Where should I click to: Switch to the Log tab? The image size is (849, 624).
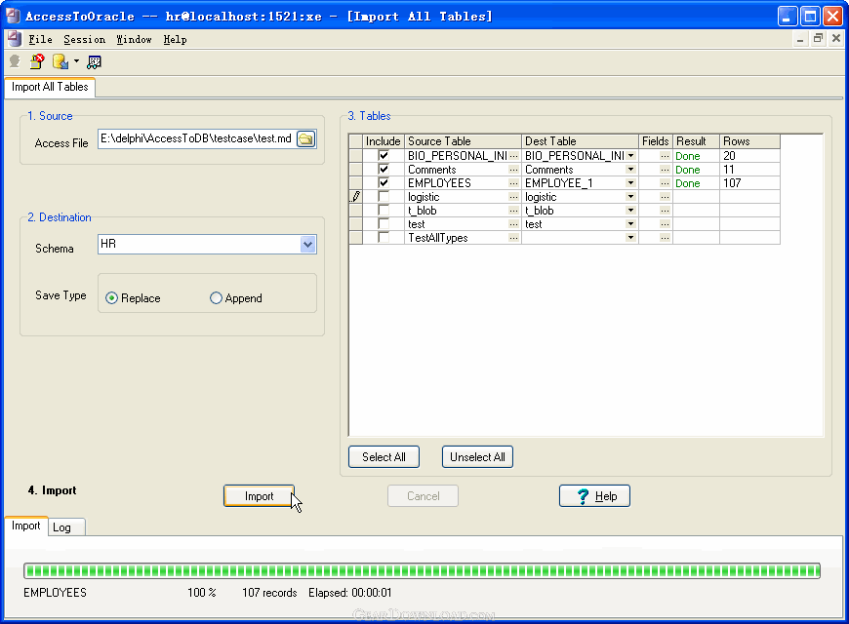(x=66, y=527)
